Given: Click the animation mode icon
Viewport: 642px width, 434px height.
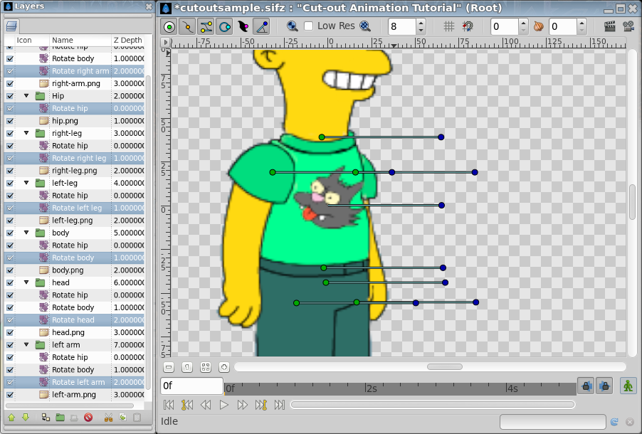Looking at the screenshot, I should click(628, 386).
